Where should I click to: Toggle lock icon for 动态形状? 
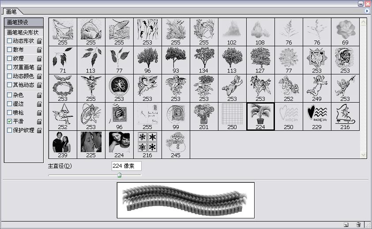(39, 41)
